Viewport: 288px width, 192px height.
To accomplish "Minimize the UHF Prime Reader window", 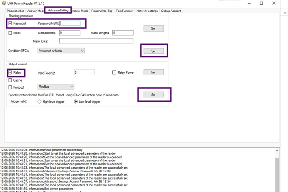I will 249,3.
